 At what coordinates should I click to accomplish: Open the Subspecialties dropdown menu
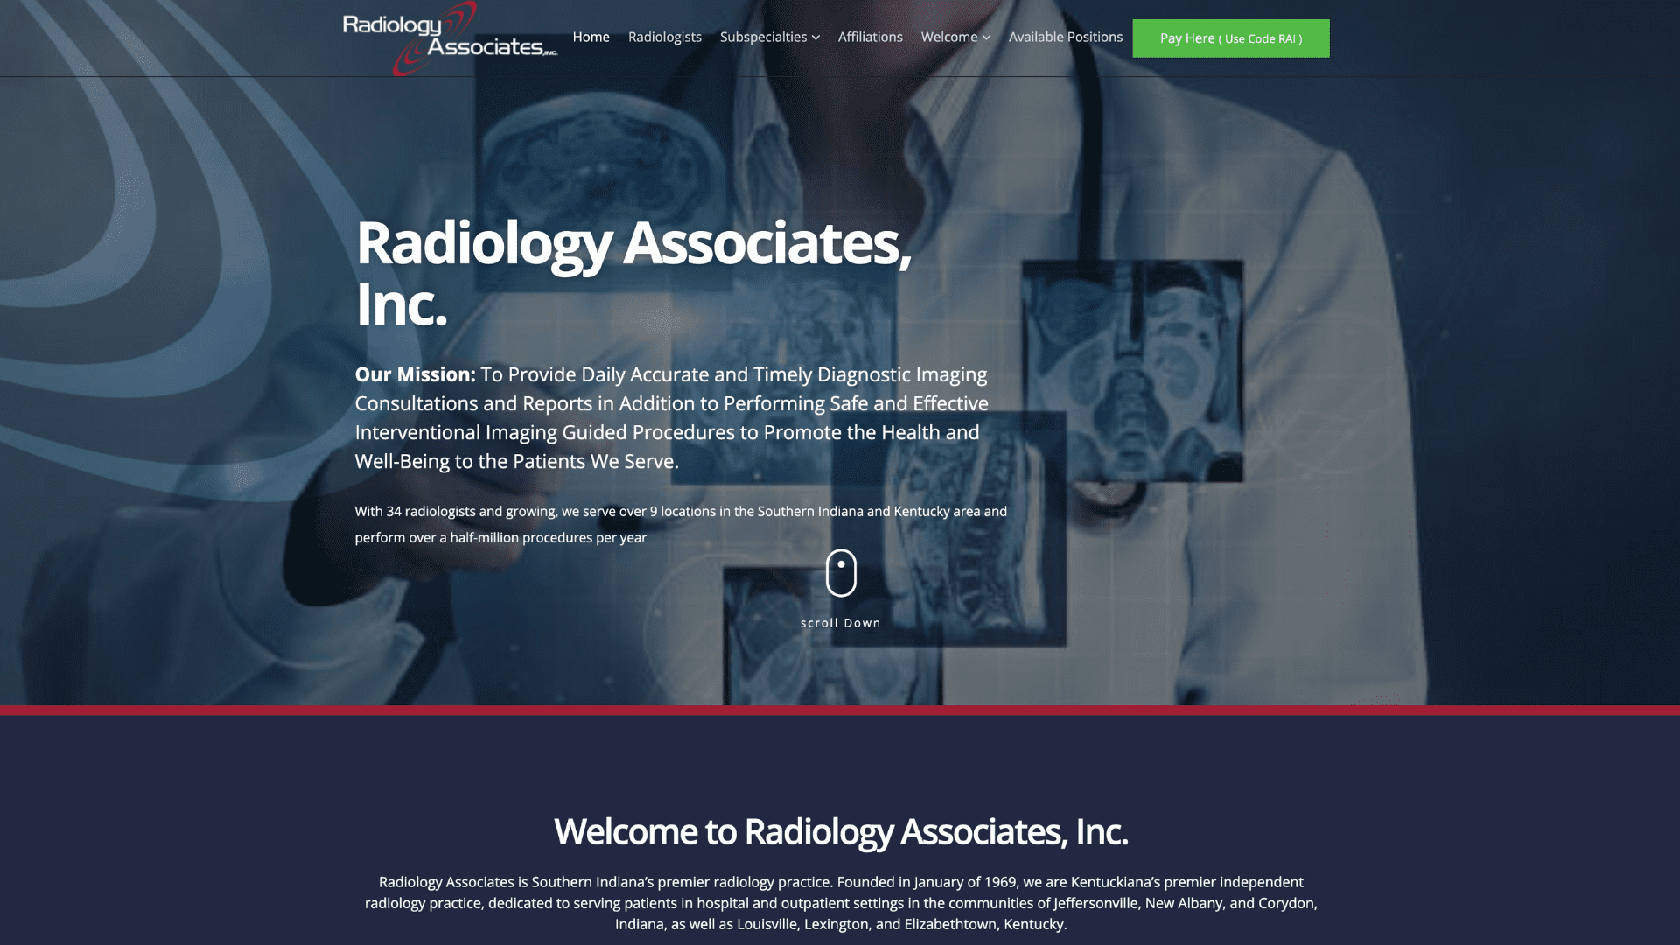pos(770,37)
